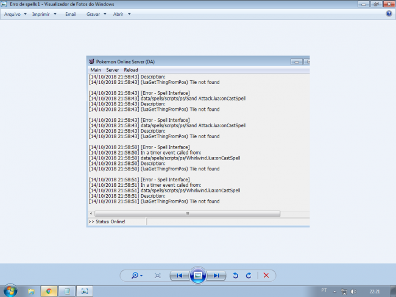Go to next photo
This screenshot has width=396, height=297.
[216, 275]
